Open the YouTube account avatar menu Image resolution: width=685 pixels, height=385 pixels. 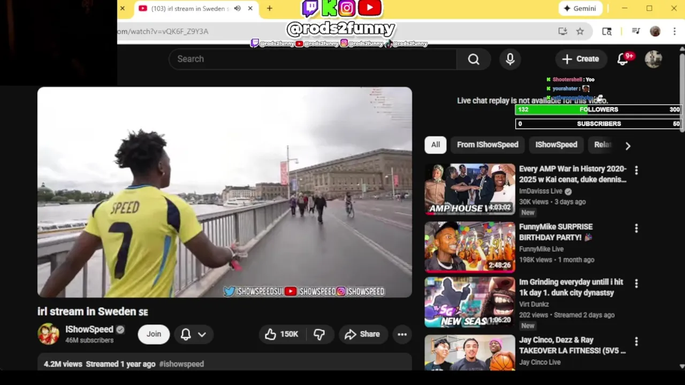tap(653, 59)
